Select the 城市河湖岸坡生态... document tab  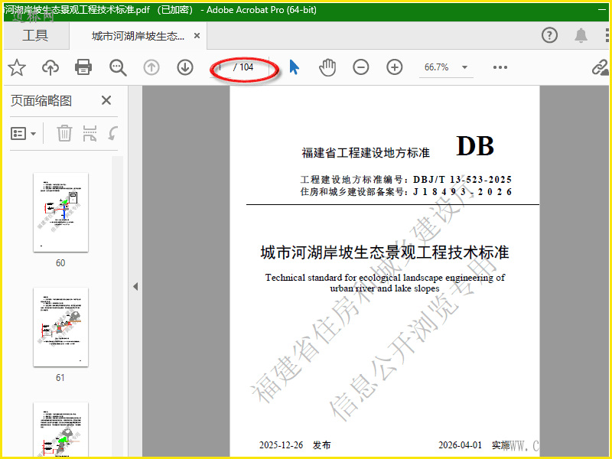[138, 36]
